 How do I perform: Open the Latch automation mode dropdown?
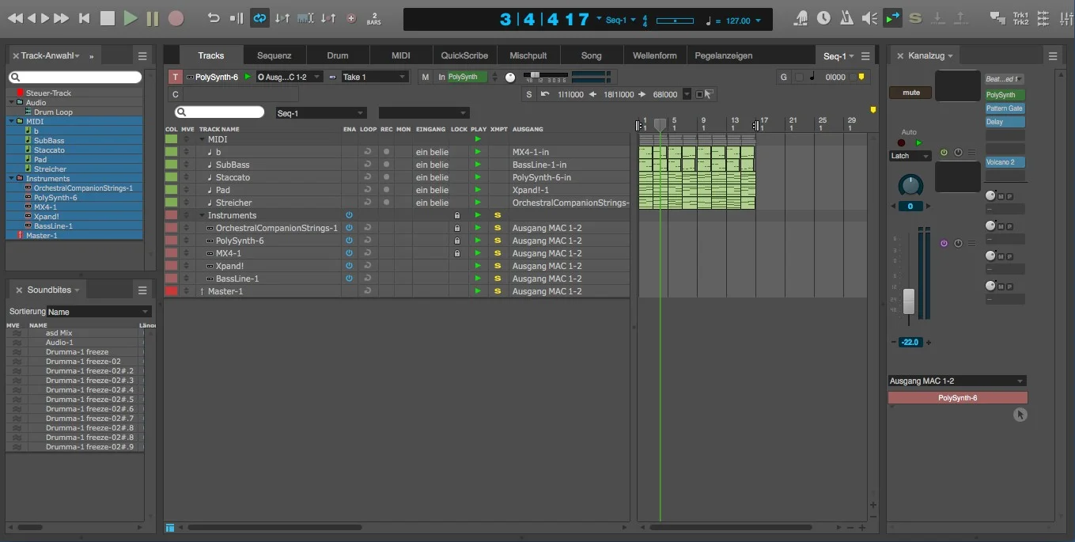pyautogui.click(x=910, y=156)
